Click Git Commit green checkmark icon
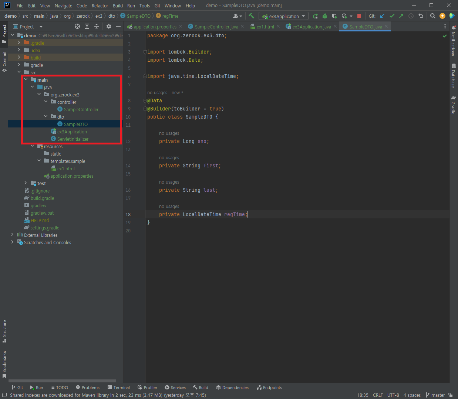The image size is (458, 399). pos(392,16)
